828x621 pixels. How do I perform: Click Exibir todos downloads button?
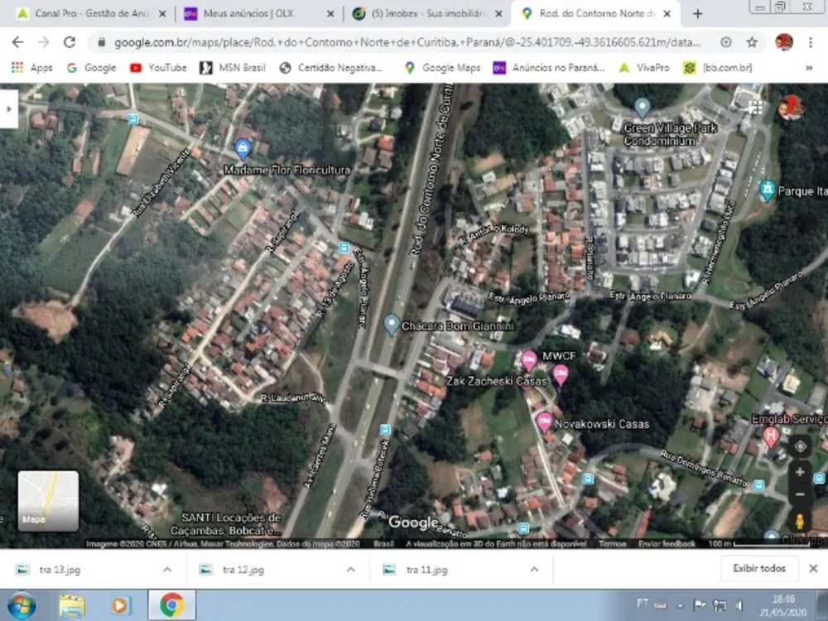tap(759, 569)
